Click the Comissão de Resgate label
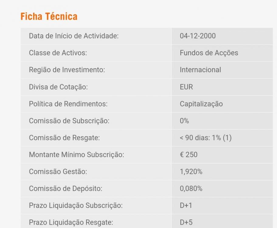The height and width of the screenshot is (228, 277). click(64, 138)
